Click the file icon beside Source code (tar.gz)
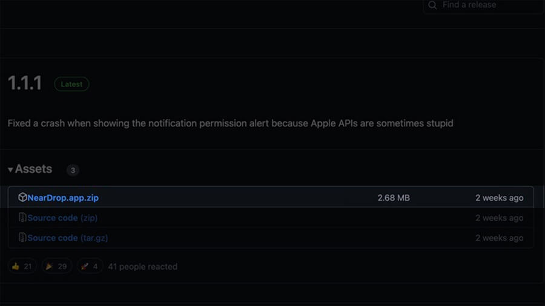This screenshot has height=306, width=545. [22, 238]
